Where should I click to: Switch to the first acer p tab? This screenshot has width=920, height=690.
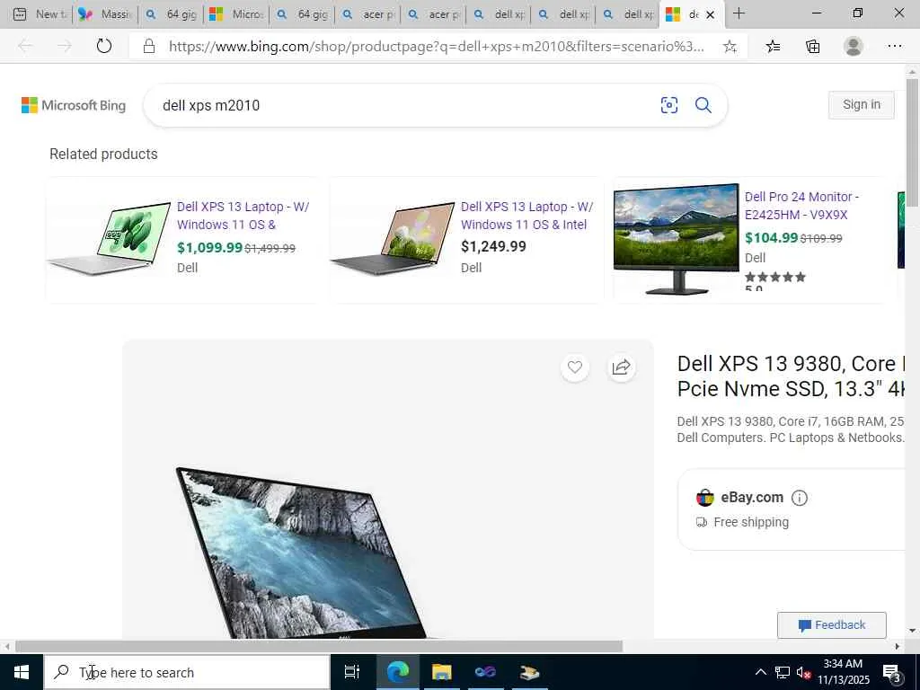(x=367, y=14)
